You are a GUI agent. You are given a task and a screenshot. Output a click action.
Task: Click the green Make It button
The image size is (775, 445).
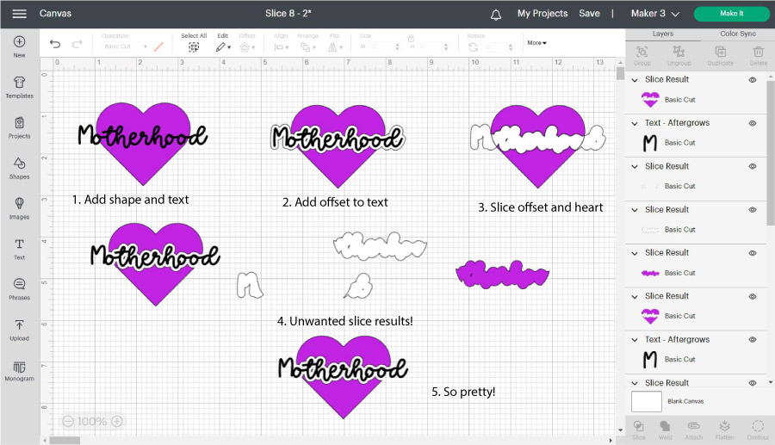click(731, 13)
